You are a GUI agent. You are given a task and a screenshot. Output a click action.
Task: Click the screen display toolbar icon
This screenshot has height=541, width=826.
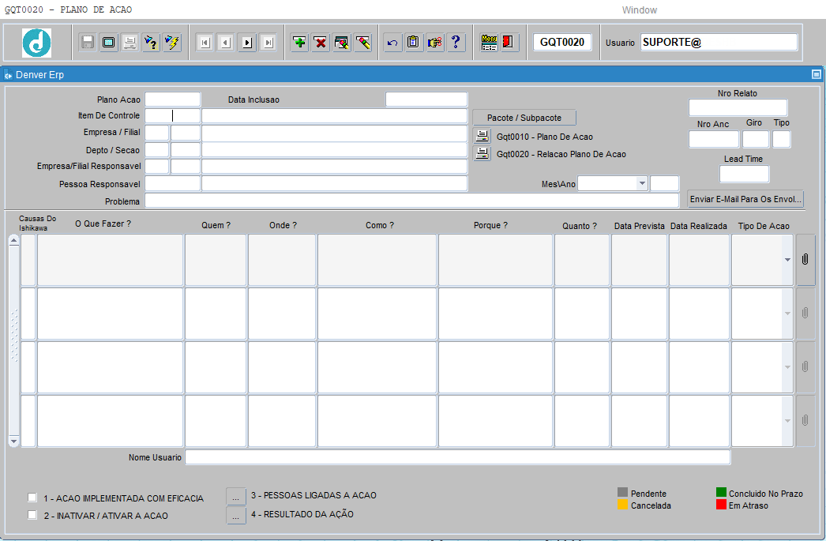[109, 42]
